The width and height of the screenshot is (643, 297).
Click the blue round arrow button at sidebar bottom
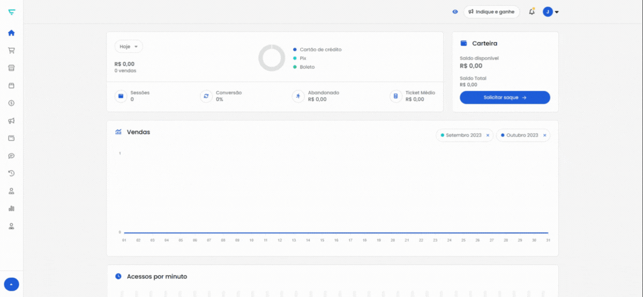click(11, 285)
